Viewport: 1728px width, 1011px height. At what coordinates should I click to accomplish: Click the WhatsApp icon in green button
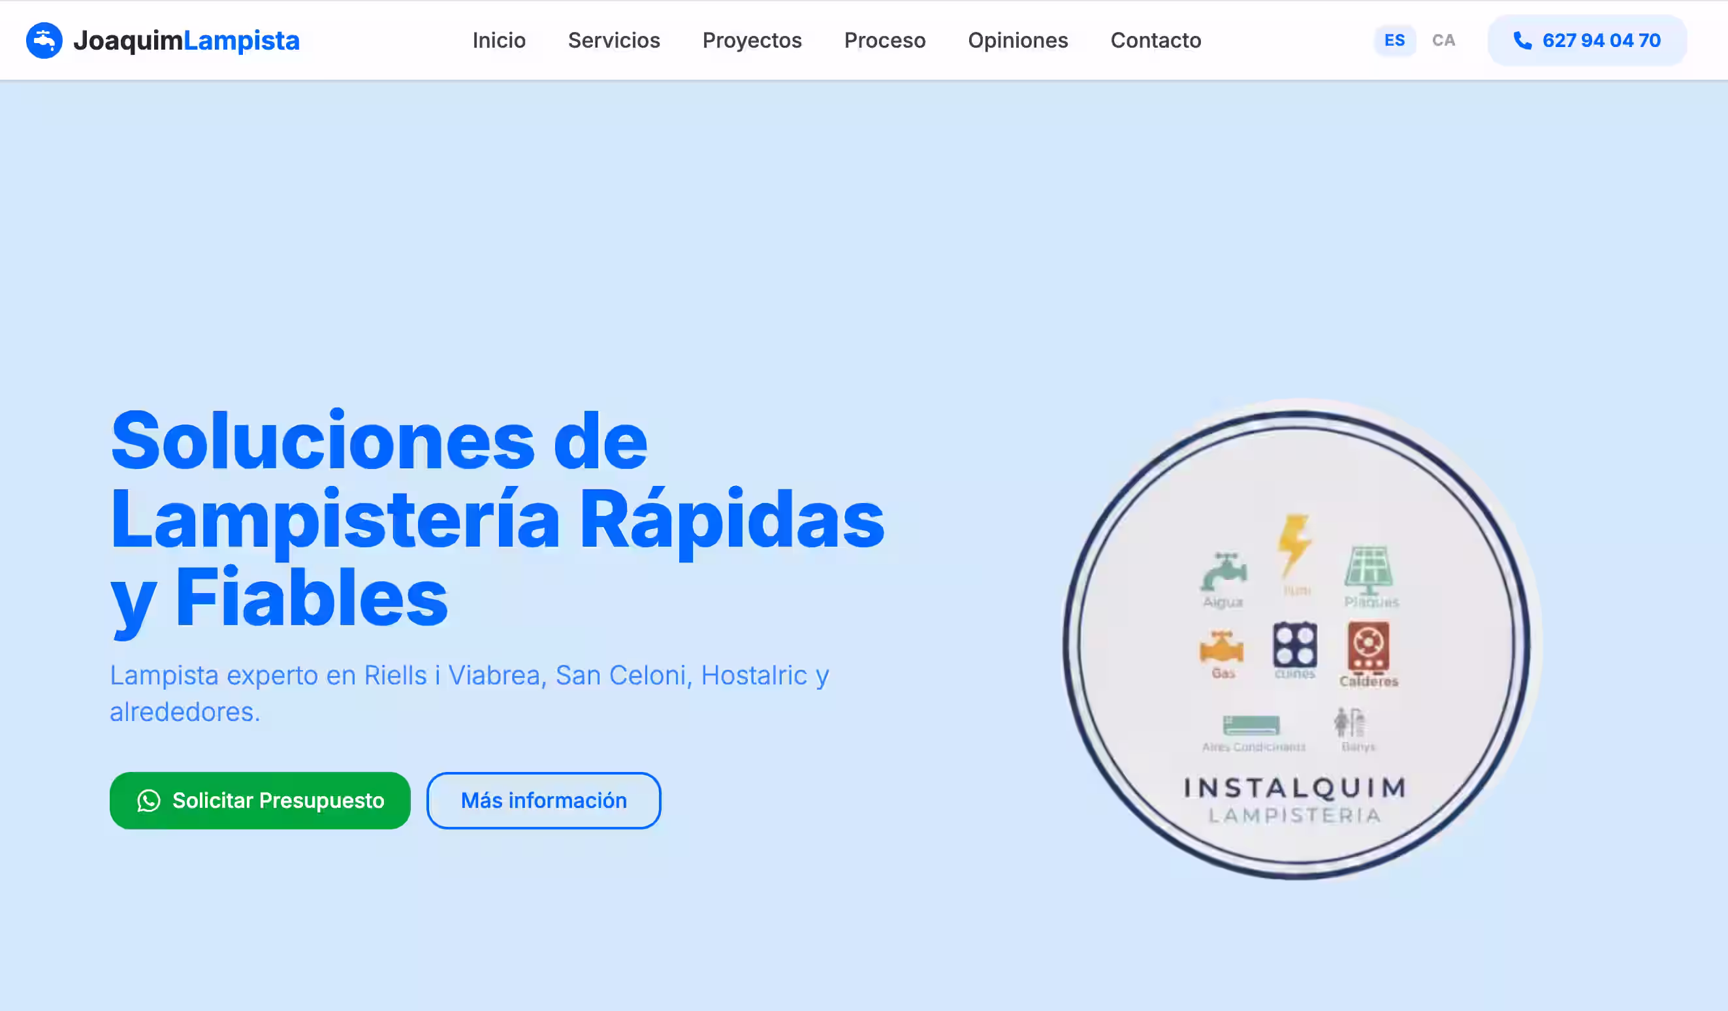[149, 801]
